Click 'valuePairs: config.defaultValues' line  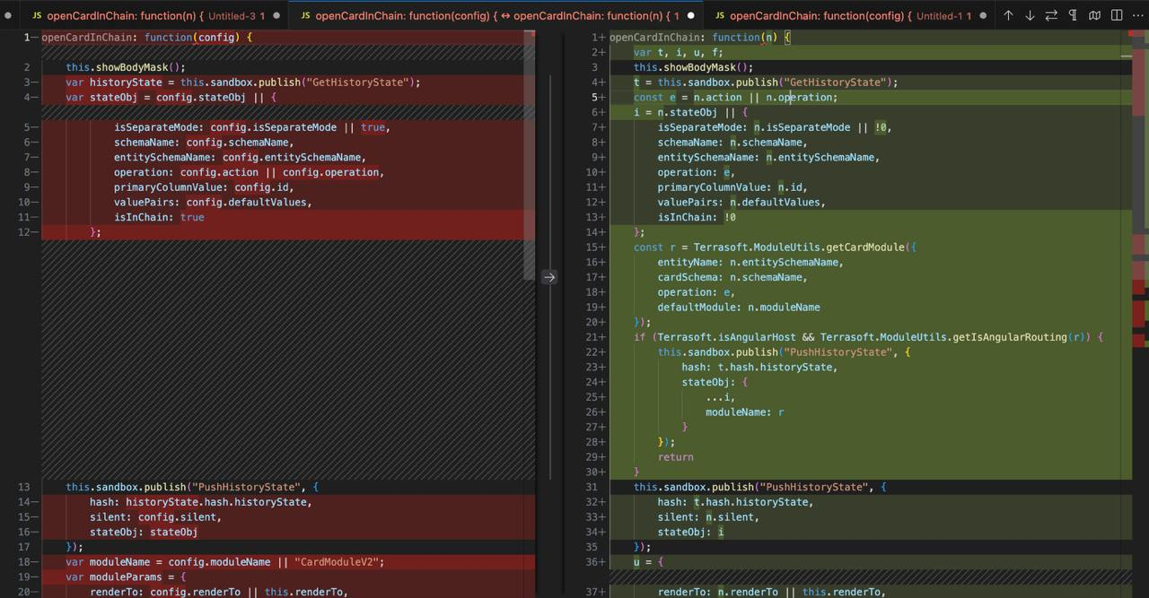tap(213, 202)
